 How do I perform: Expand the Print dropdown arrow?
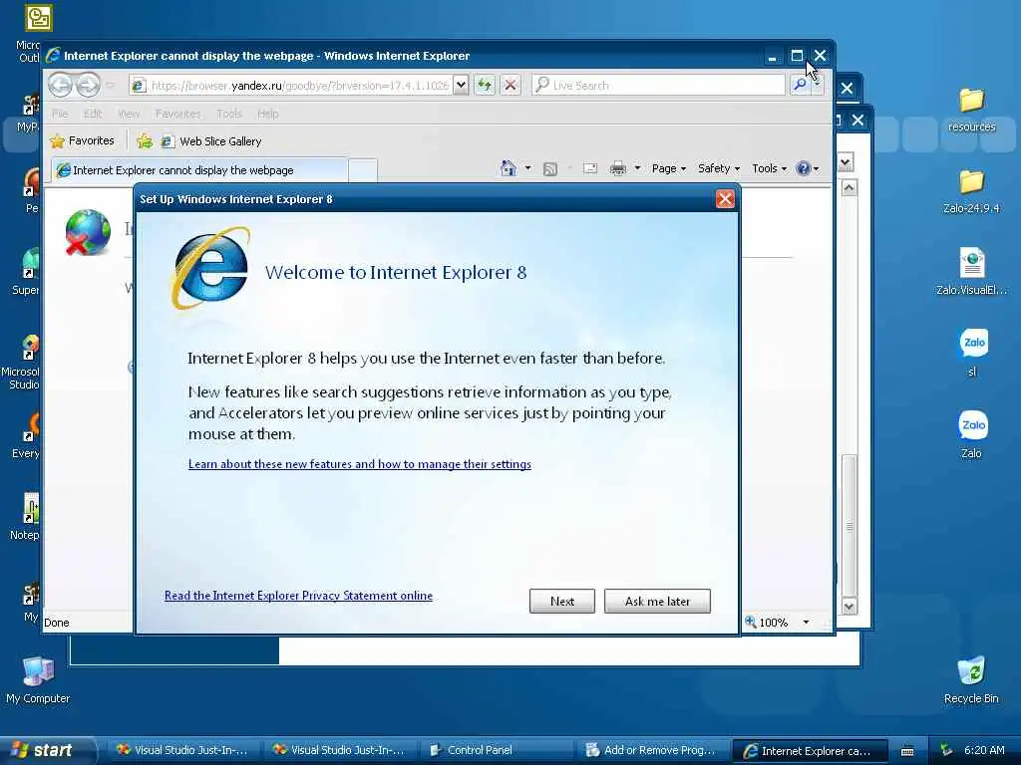pos(637,168)
